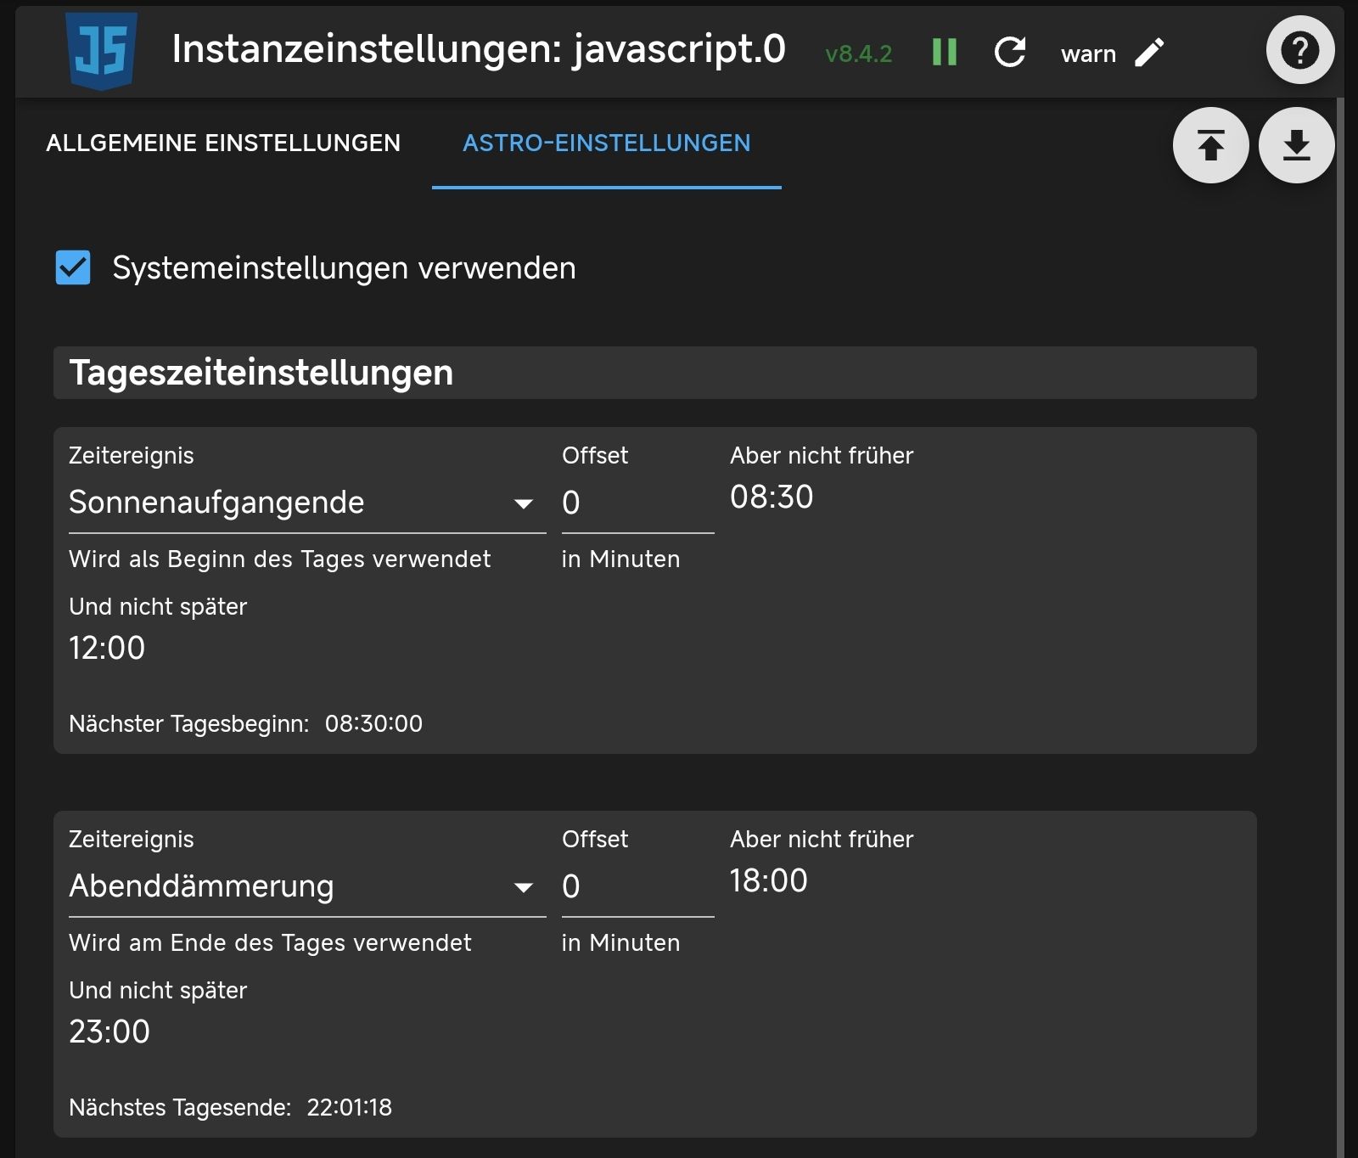Pause the javascript.0 instance
Viewport: 1358px width, 1158px height.
pyautogui.click(x=944, y=53)
